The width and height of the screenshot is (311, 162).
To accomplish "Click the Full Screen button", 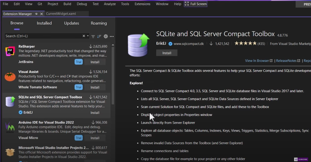I will [196, 4].
